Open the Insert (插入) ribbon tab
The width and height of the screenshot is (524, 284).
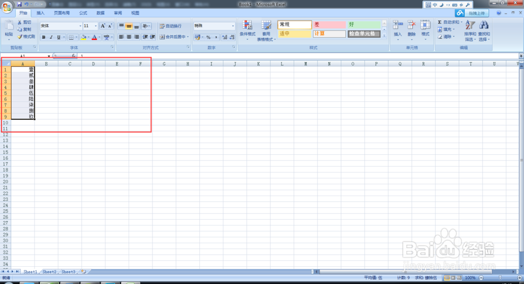[x=40, y=13]
